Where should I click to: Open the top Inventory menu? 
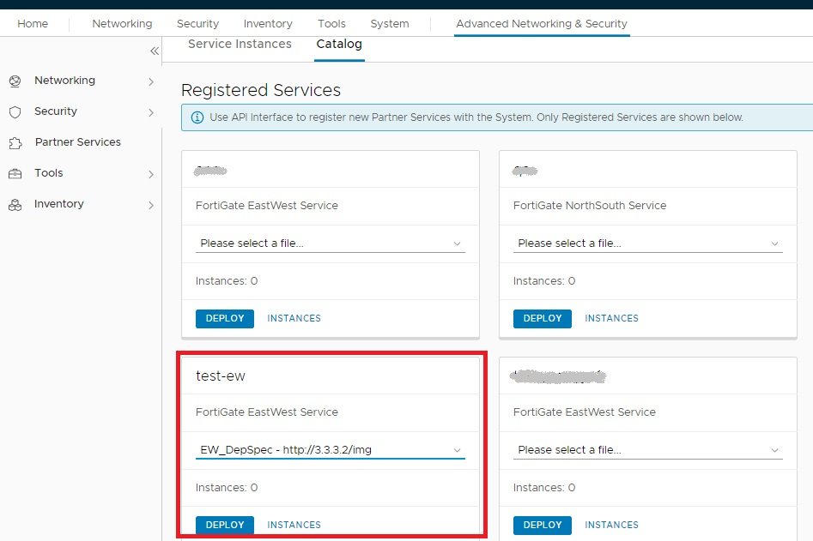[268, 24]
